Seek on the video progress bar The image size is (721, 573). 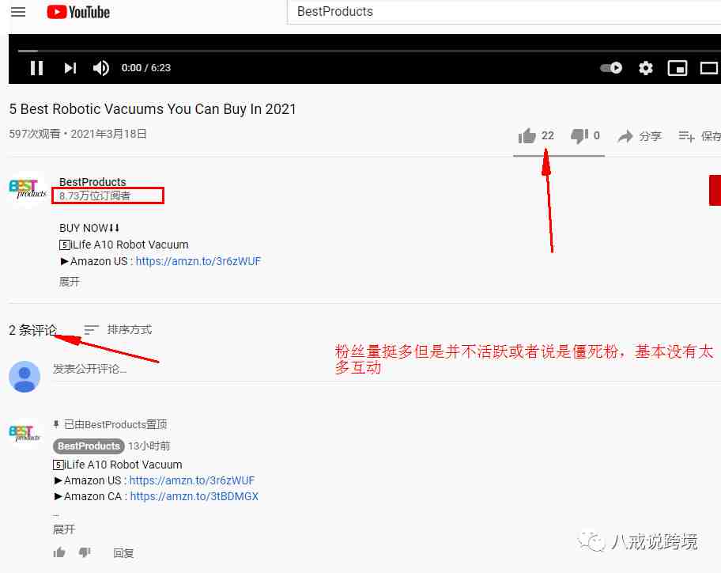coord(369,51)
